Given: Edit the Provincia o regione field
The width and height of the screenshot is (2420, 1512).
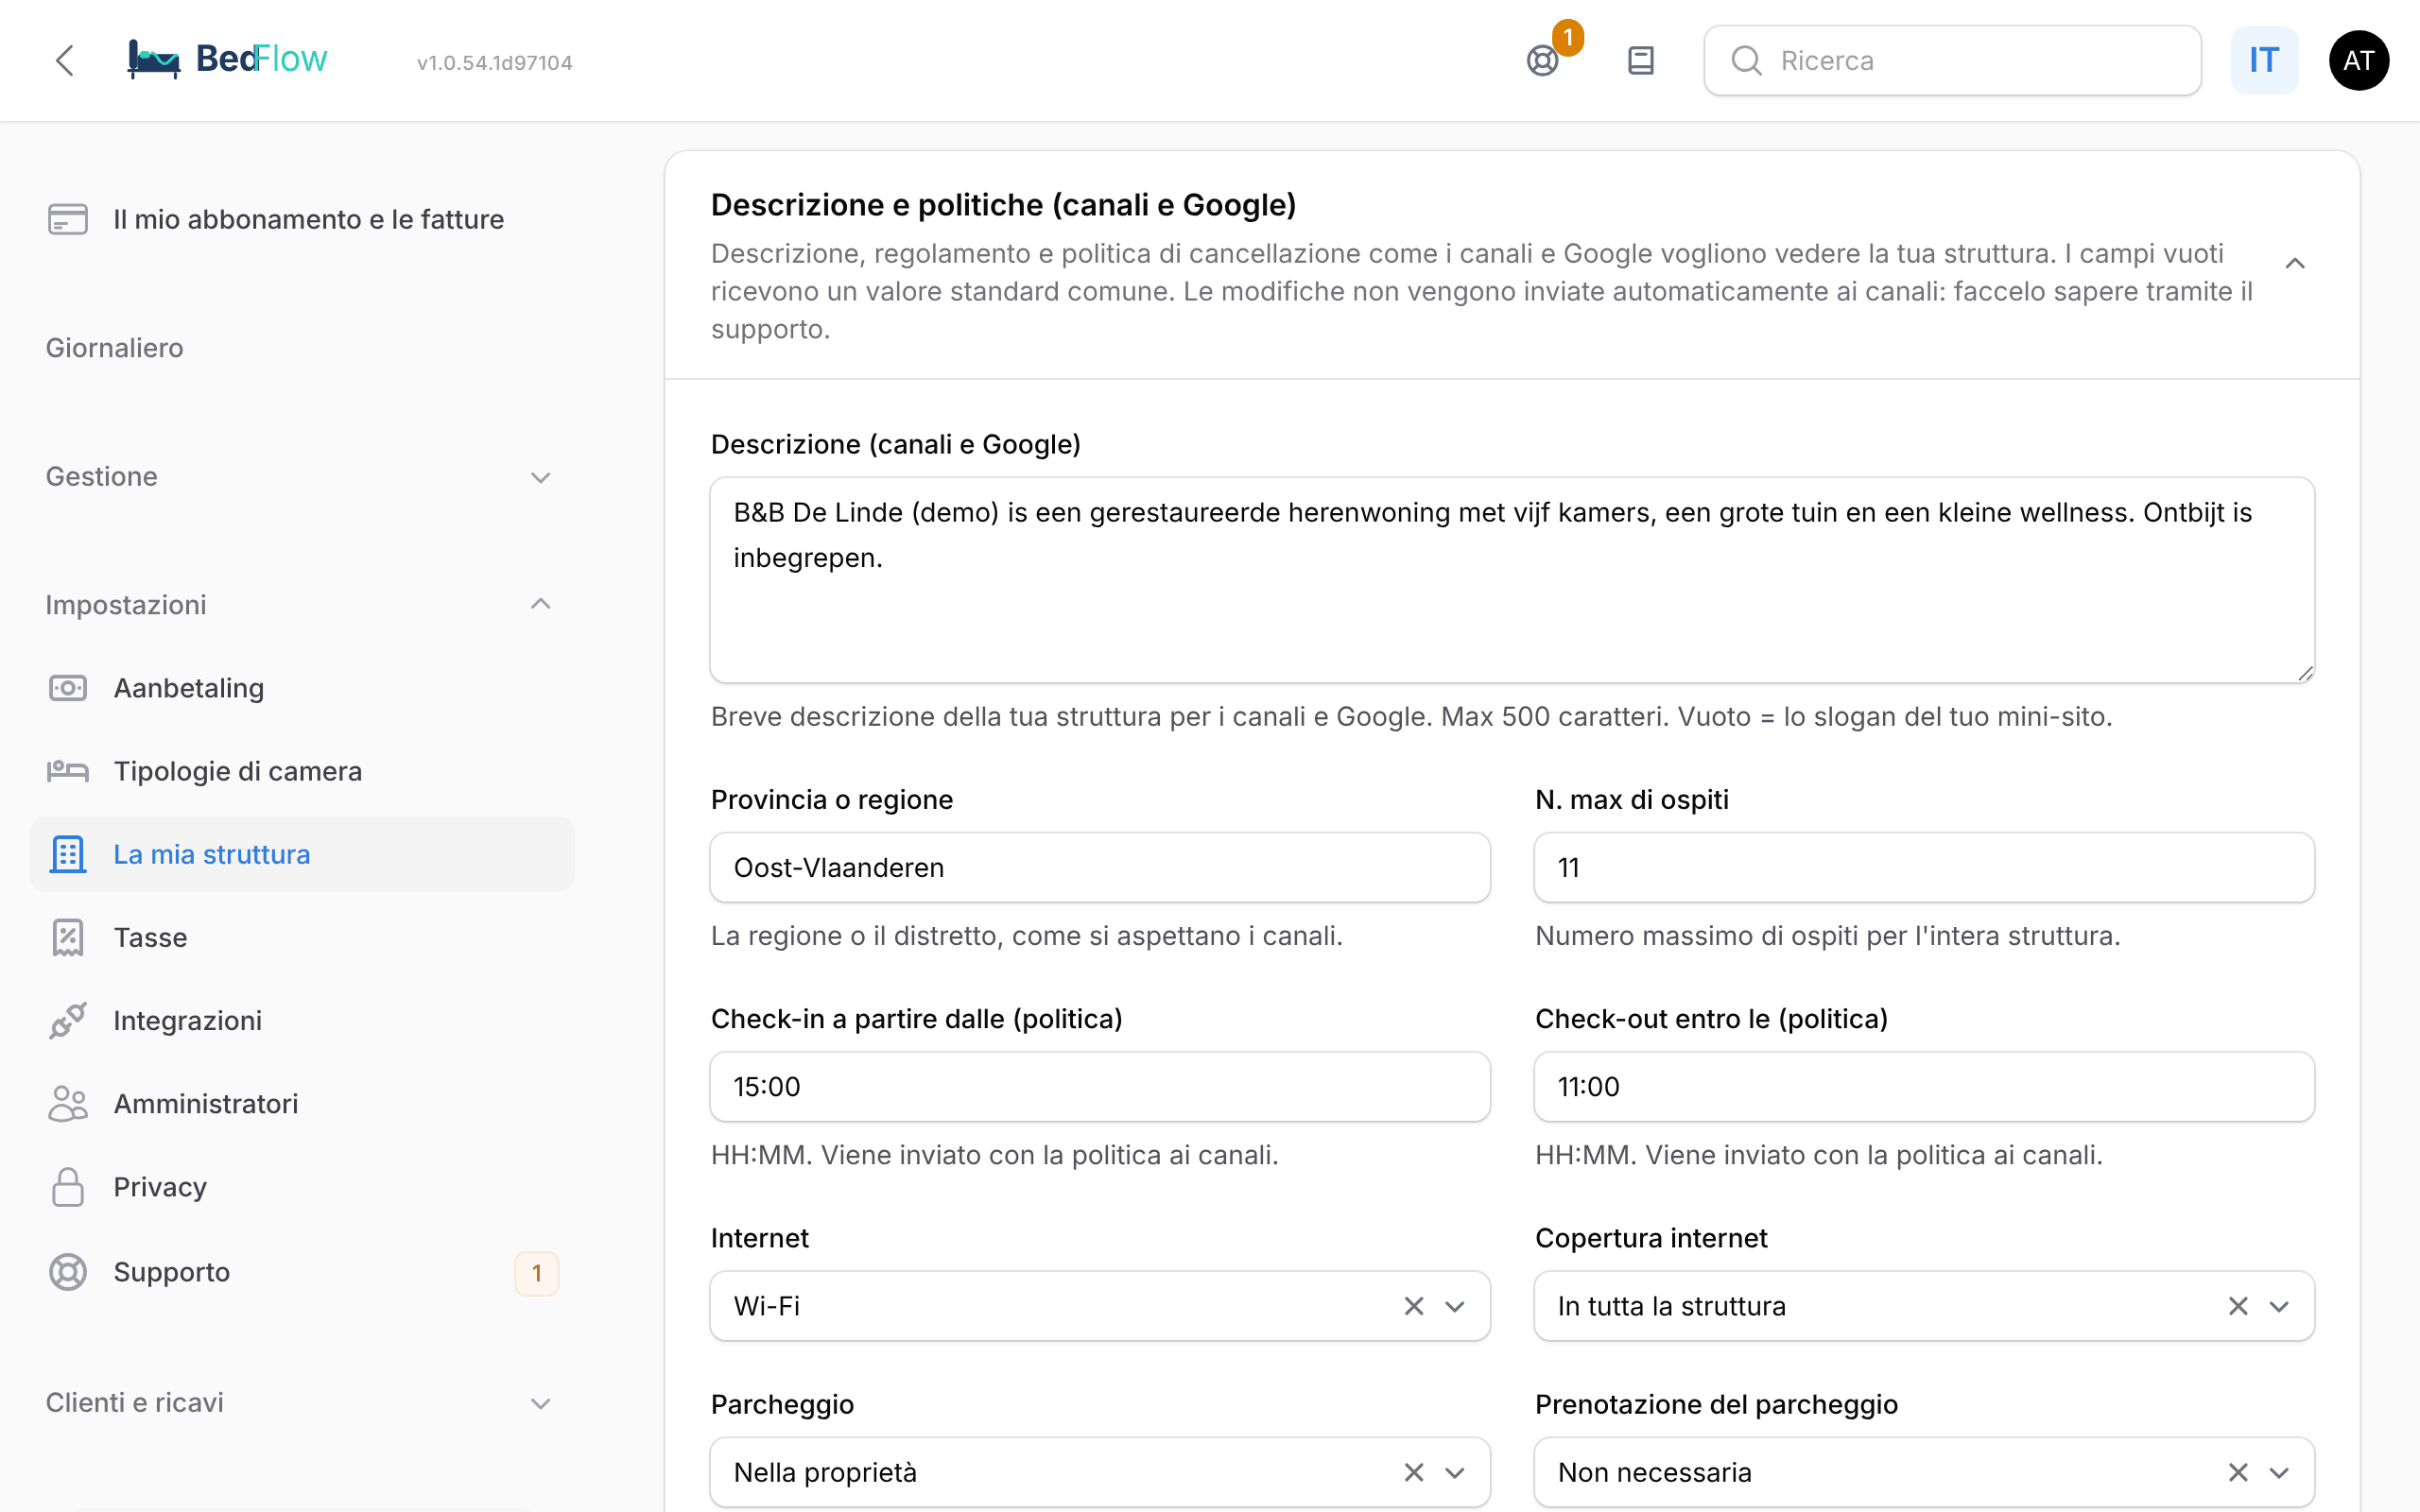Looking at the screenshot, I should tap(1100, 867).
